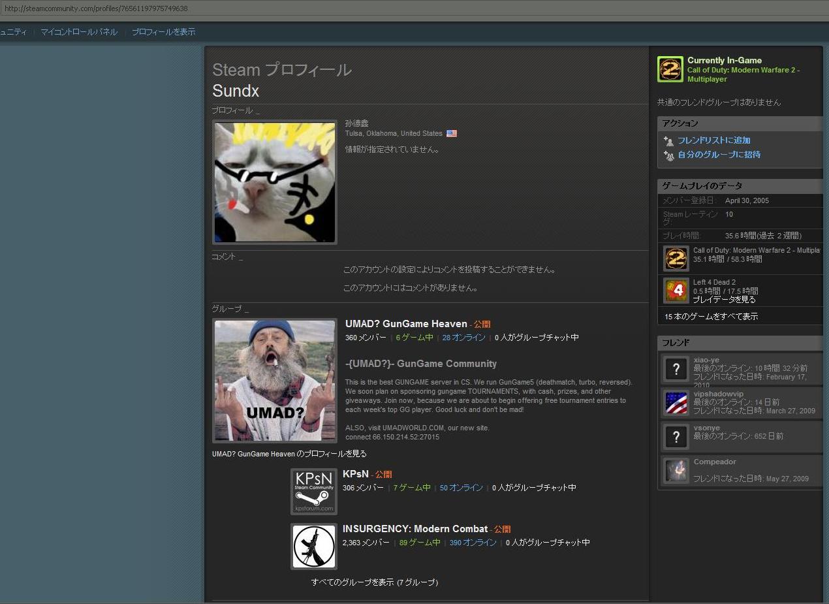829x604 pixels.
Task: Open INSURGENCY: Modern Combat group link
Action: [x=415, y=529]
